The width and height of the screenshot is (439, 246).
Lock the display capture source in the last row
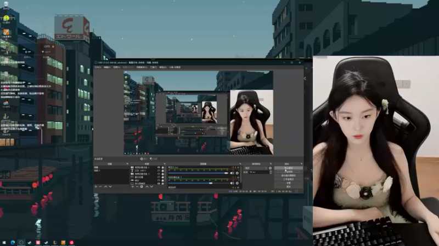pos(162,184)
